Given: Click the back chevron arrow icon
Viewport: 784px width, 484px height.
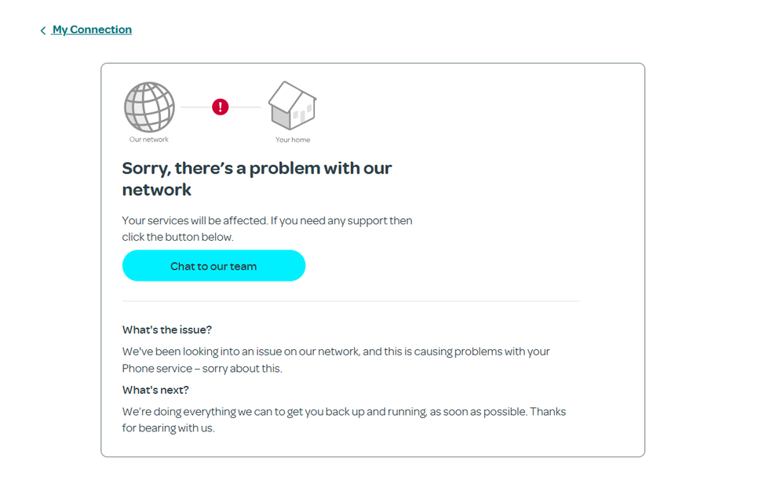Looking at the screenshot, I should pos(43,31).
